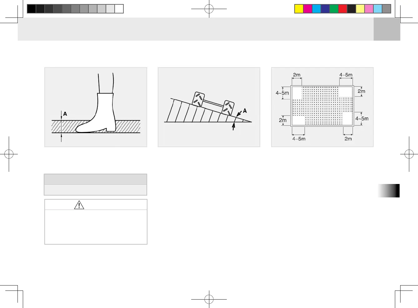The image size is (418, 308).
Task: Click the letter A on the slope diagram
Action: click(x=245, y=111)
